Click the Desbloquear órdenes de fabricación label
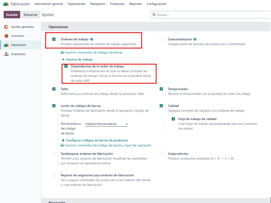 click(x=87, y=154)
